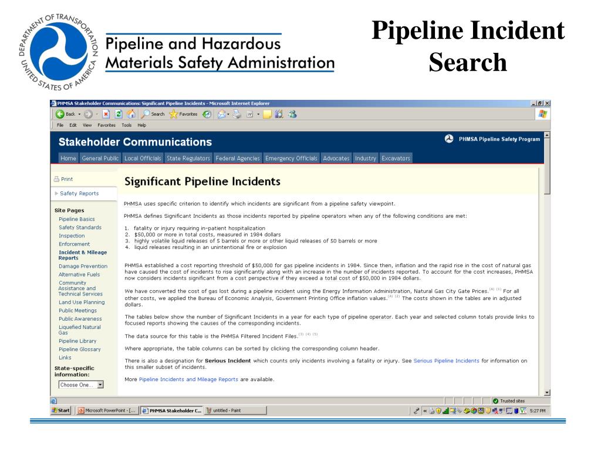Viewport: 601px width, 451px height.
Task: Open the Edit menu
Action: pos(73,126)
